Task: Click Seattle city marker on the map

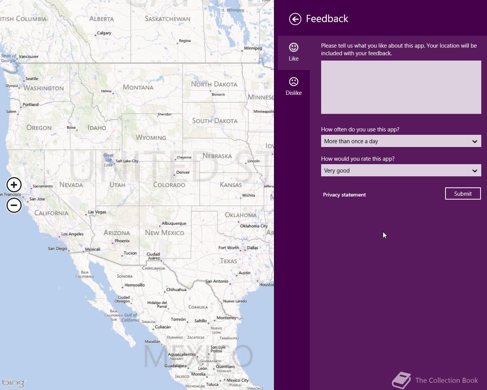Action: tap(24, 81)
